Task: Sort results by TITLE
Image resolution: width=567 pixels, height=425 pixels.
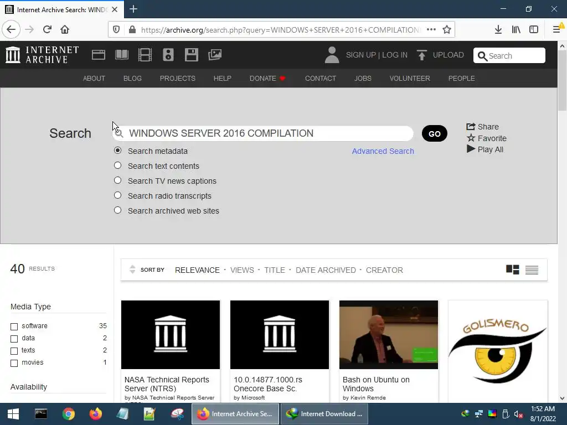Action: [x=275, y=270]
